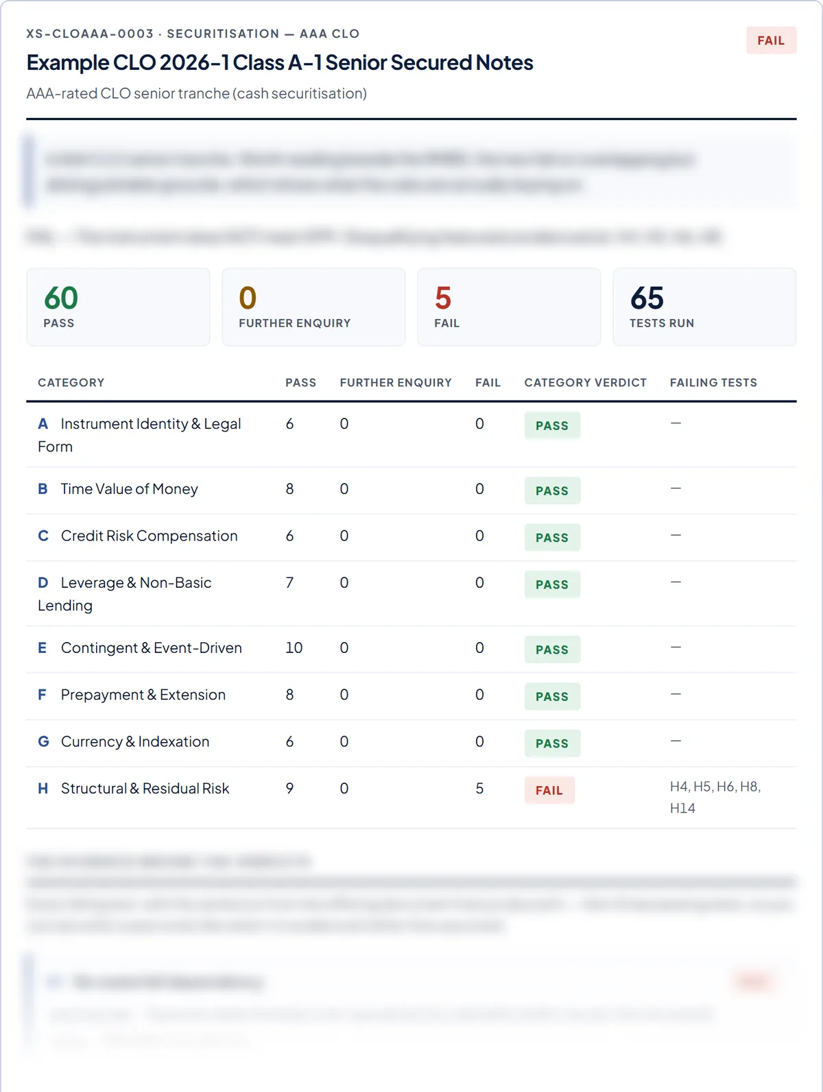Viewport: 823px width, 1092px height.
Task: Select the 'Contingent & Event-Driven' category
Action: point(151,648)
